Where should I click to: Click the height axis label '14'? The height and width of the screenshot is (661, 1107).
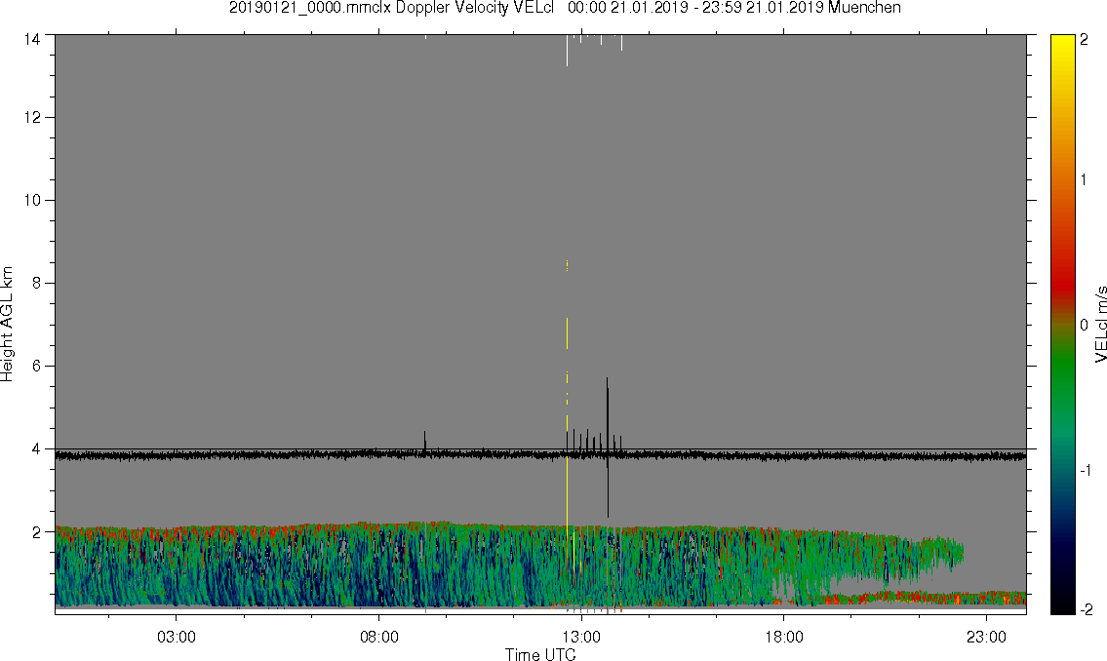pos(31,39)
